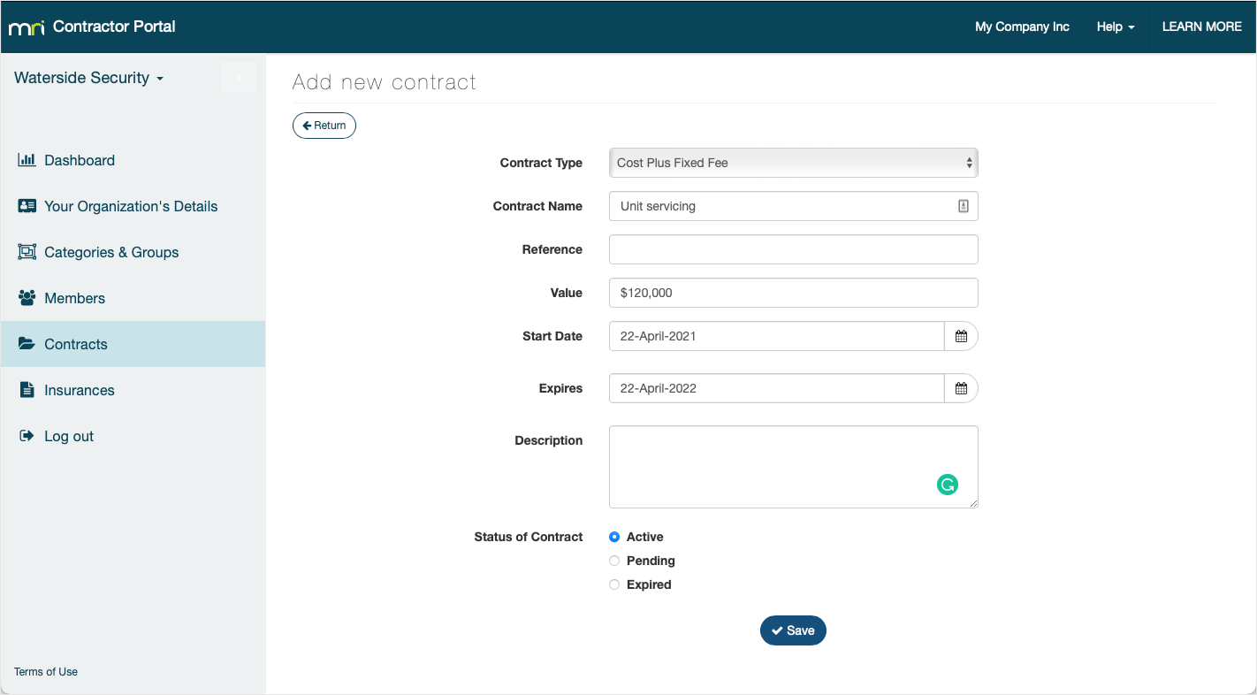
Task: Click the Your Organization's Details ID card icon
Action: pos(27,206)
